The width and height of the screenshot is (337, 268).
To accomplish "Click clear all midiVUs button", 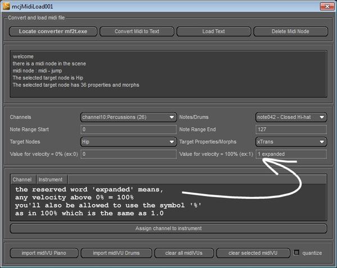I will tap(184, 253).
